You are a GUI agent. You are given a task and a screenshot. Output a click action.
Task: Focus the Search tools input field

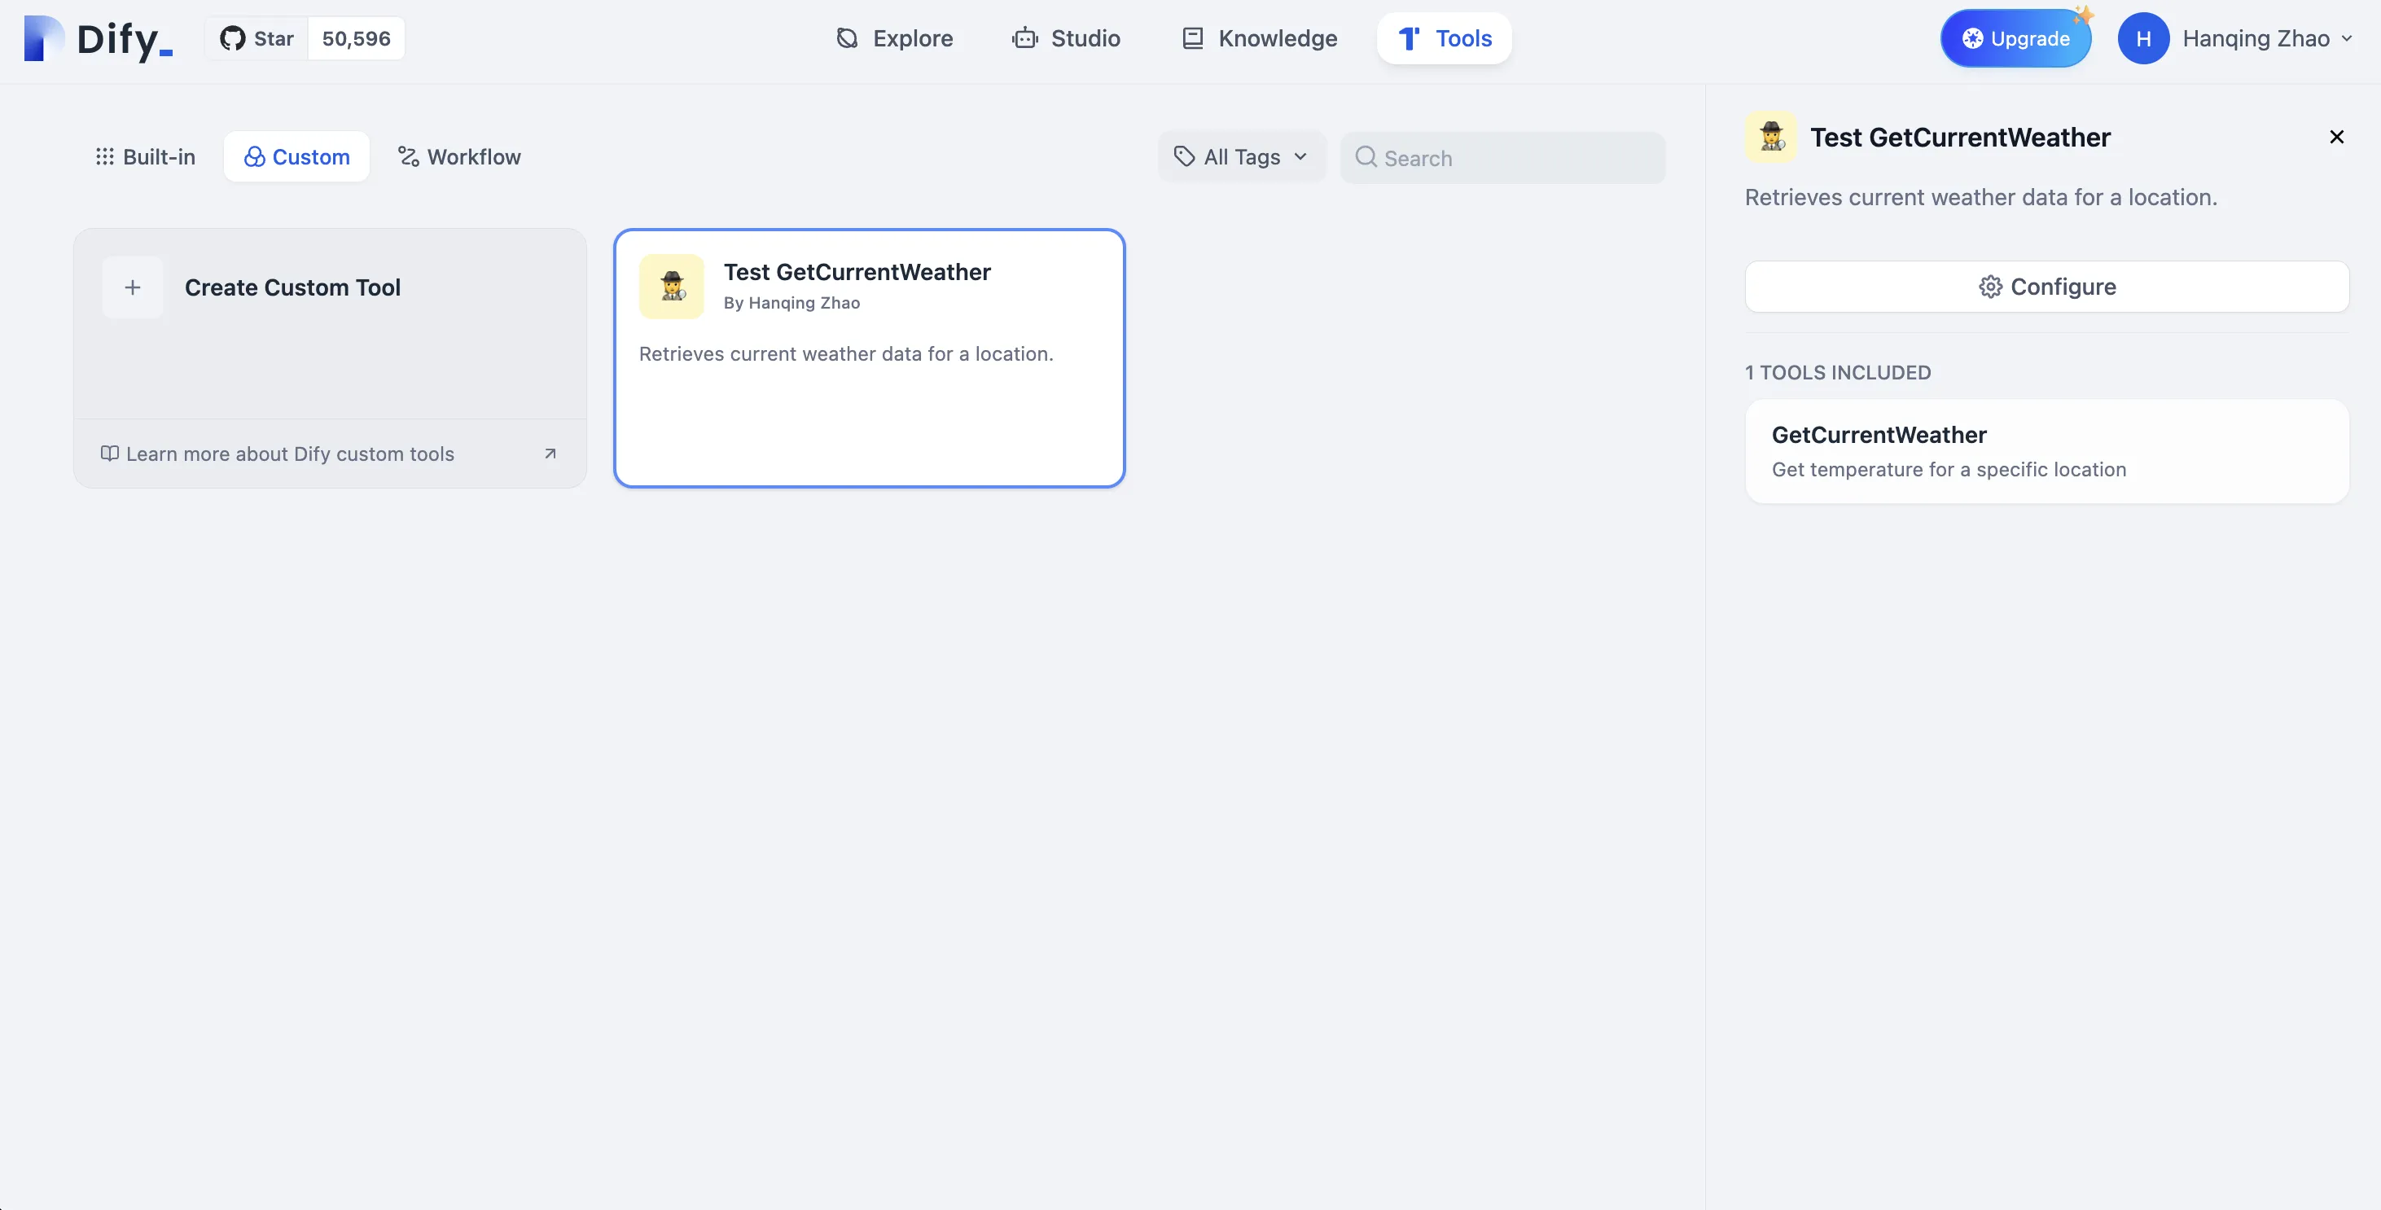pos(1516,158)
